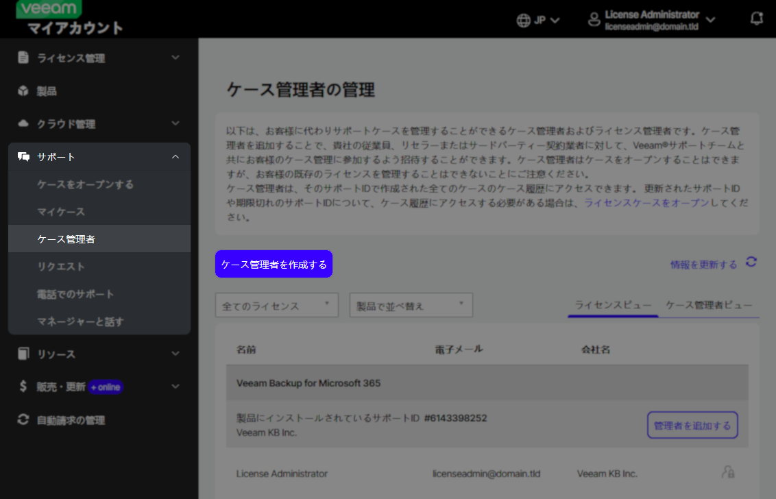Click the 管理者を追加する button
776x499 pixels.
[692, 425]
